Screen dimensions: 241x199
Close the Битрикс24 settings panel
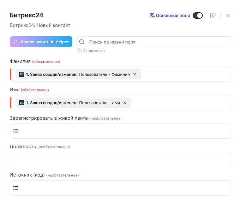point(228,15)
